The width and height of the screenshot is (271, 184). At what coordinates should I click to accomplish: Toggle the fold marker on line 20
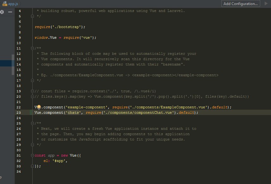[x=32, y=96]
